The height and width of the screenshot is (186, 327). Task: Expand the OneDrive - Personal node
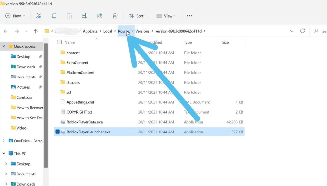(x=4, y=141)
